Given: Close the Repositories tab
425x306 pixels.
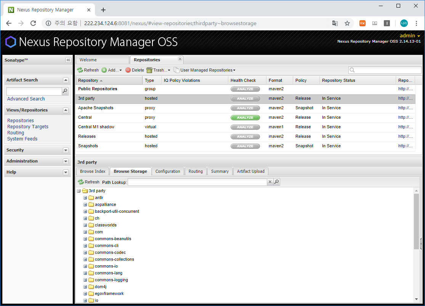Looking at the screenshot, I should click(x=180, y=59).
